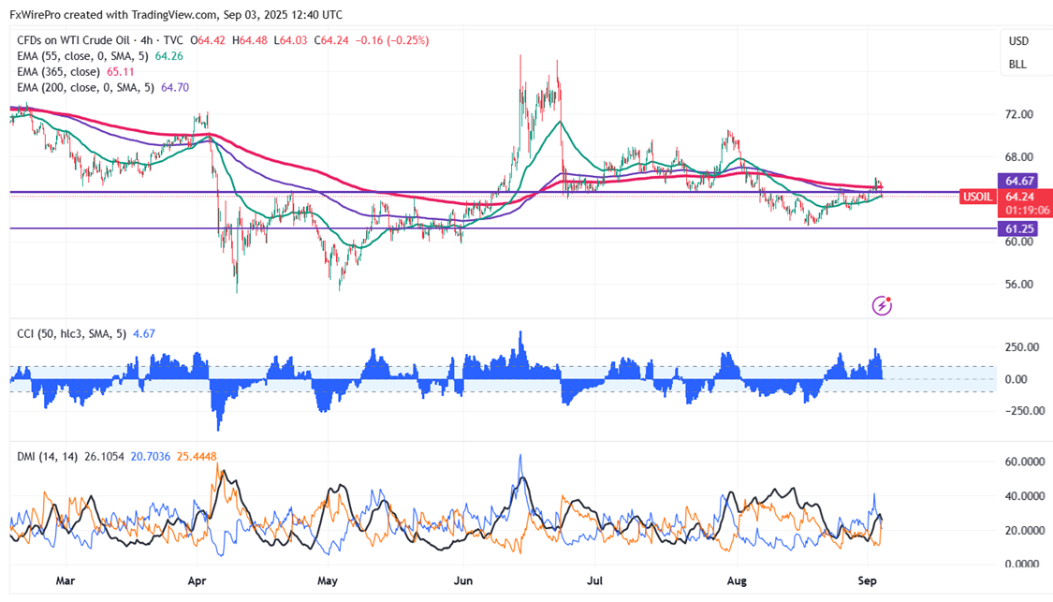The image size is (1053, 602).
Task: Click the CCI value 4.67
Action: tap(144, 333)
